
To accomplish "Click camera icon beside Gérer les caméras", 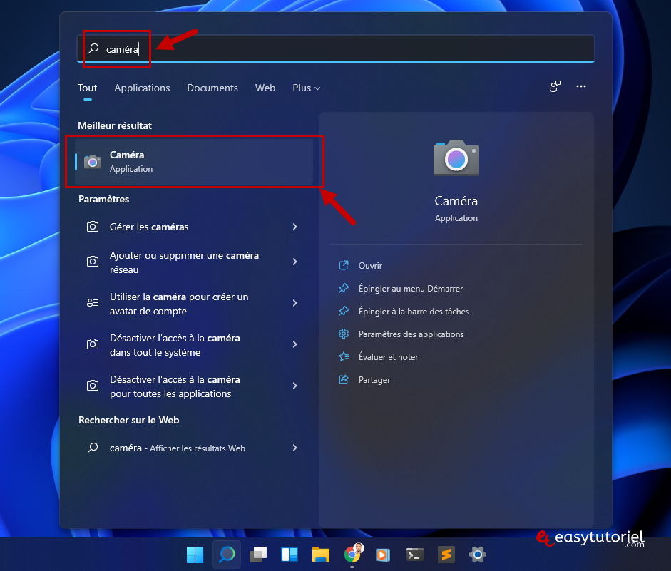I will pos(93,227).
